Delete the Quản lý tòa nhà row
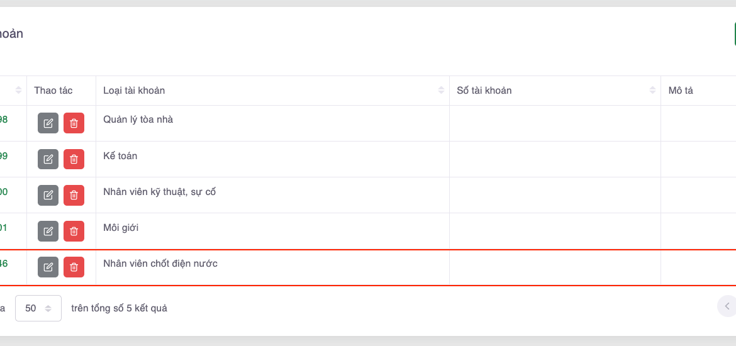736x346 pixels. (x=74, y=123)
